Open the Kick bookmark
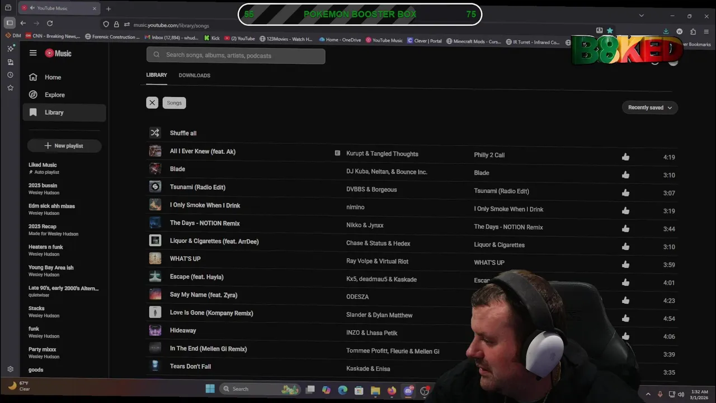 click(212, 39)
